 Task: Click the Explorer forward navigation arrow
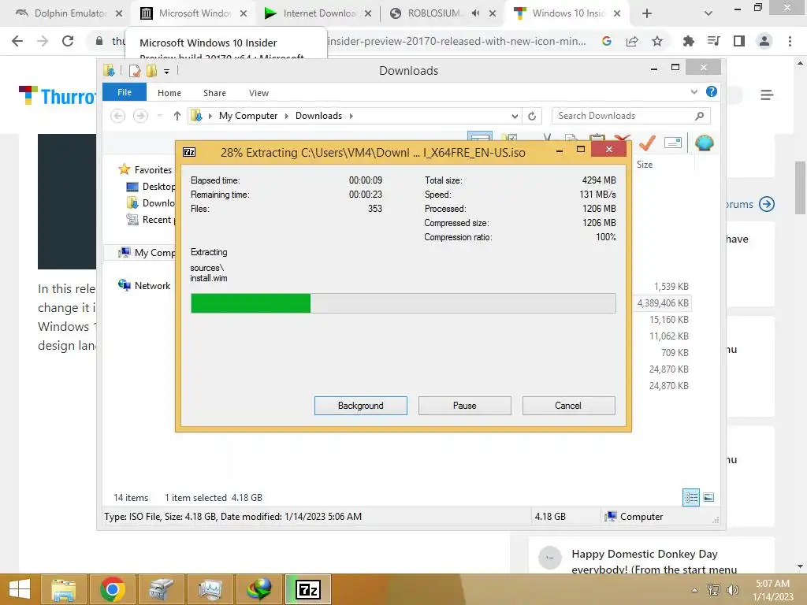[140, 116]
